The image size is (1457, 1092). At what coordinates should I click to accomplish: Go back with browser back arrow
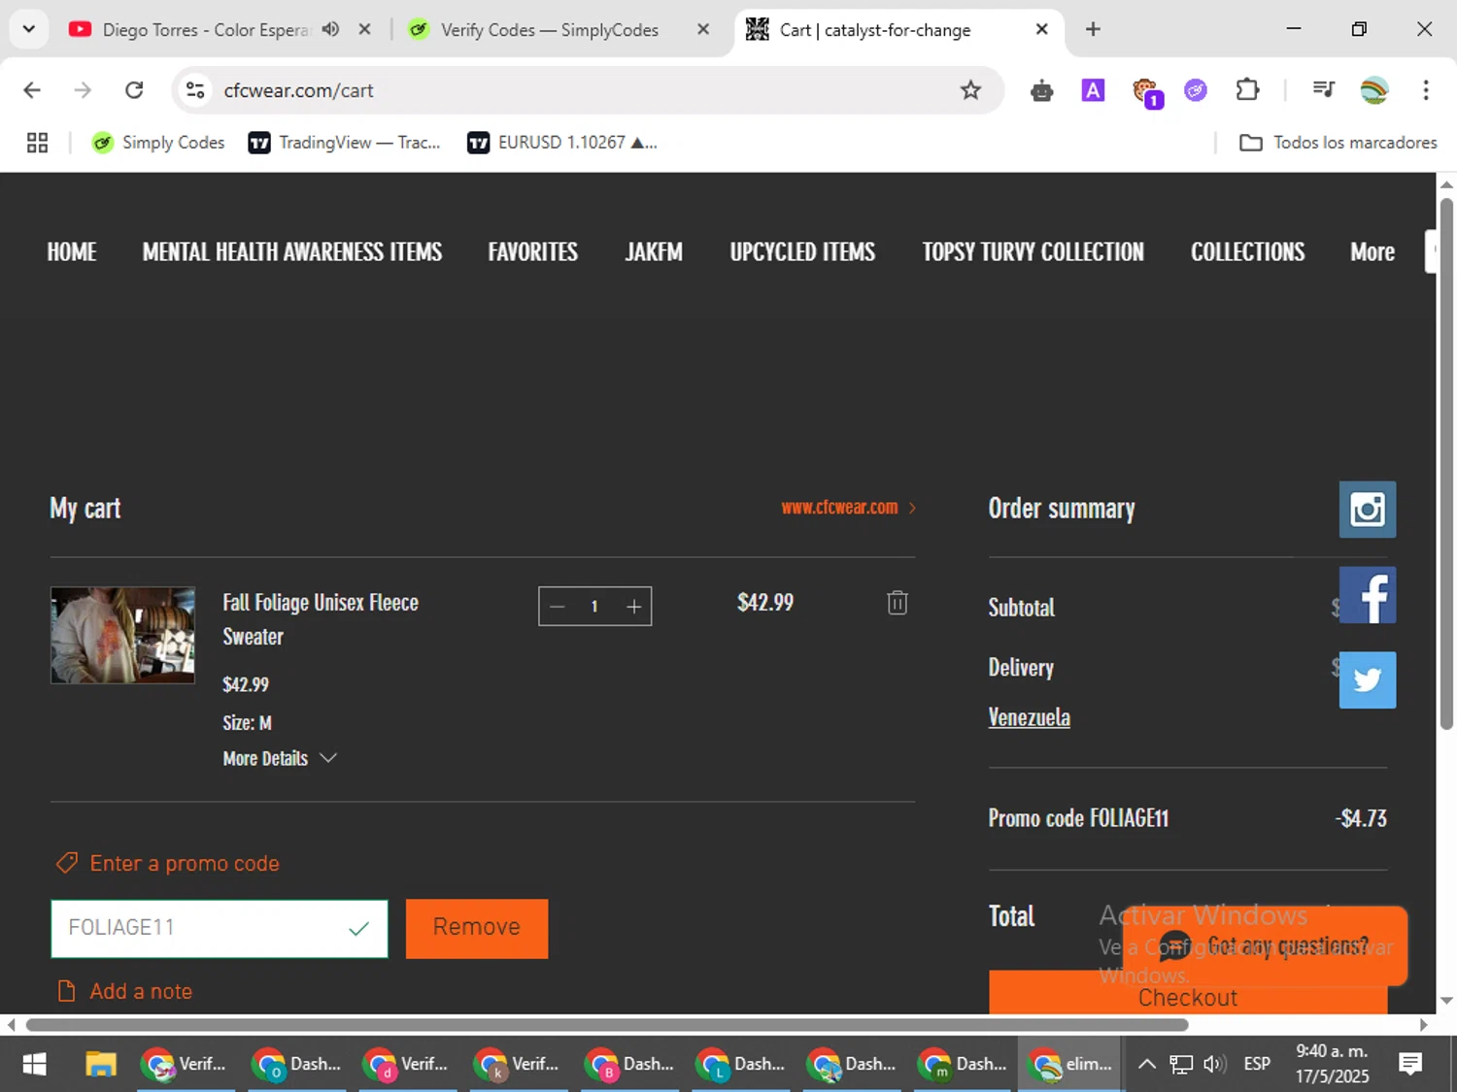pyautogui.click(x=32, y=90)
